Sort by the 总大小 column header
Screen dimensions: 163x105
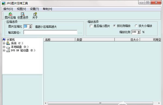(x=127, y=40)
